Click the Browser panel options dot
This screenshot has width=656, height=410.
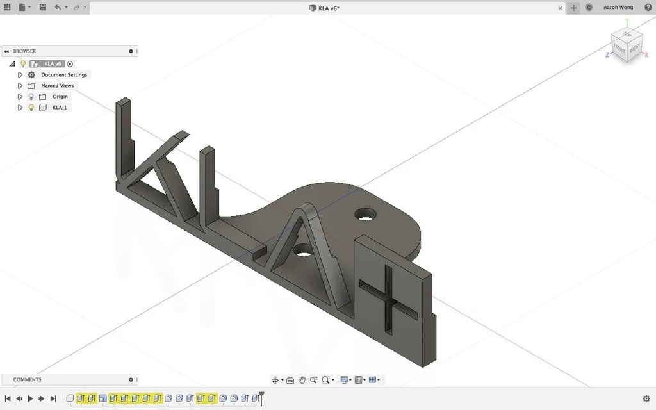[x=131, y=51]
